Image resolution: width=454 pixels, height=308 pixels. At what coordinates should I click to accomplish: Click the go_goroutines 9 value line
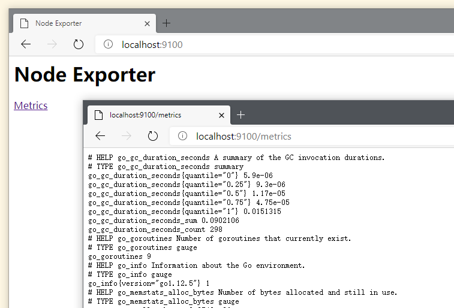coord(119,256)
